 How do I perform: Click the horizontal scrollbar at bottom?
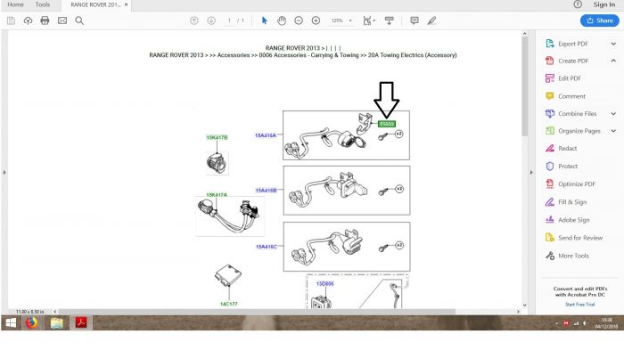point(257,312)
